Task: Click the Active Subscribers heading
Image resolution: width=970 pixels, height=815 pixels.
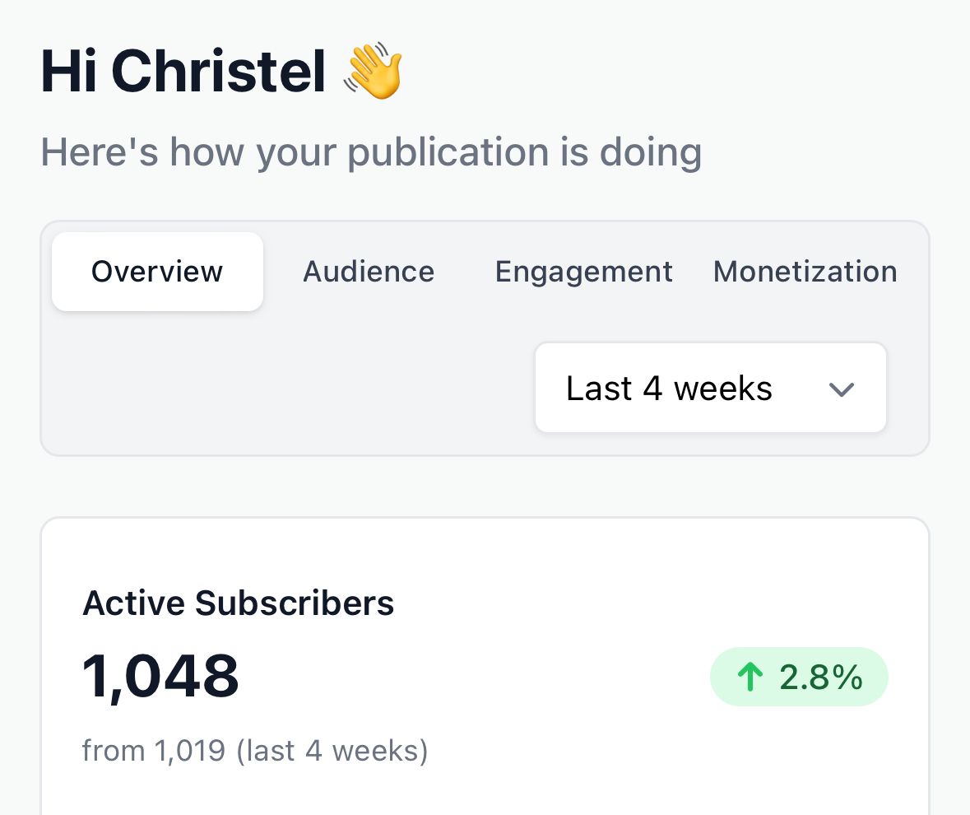Action: (239, 603)
